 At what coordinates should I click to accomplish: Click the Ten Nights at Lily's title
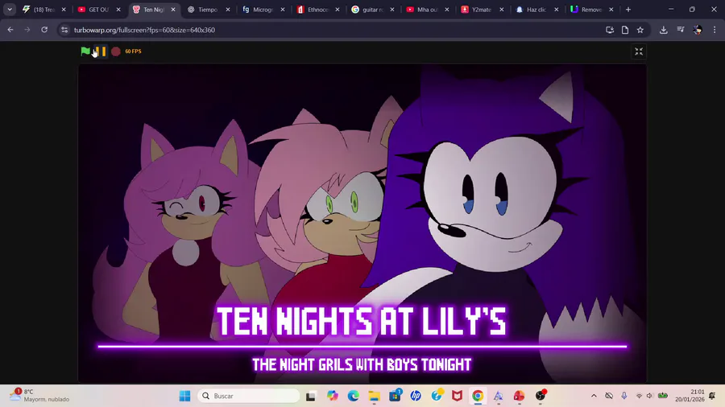click(362, 320)
